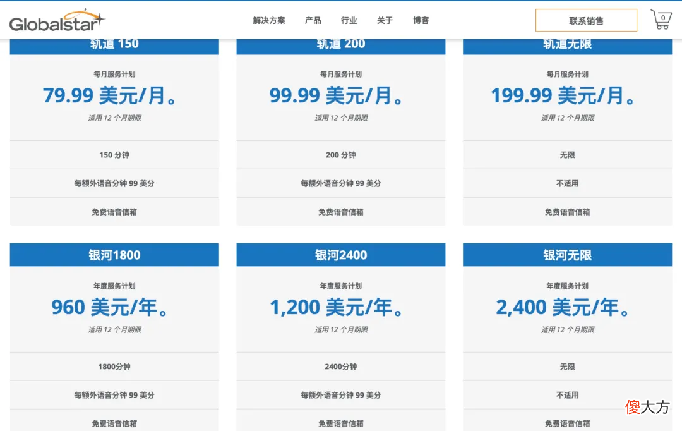
Task: Click 每额外语音分钟 99 美分 in 银河1800 plan
Action: click(x=114, y=395)
